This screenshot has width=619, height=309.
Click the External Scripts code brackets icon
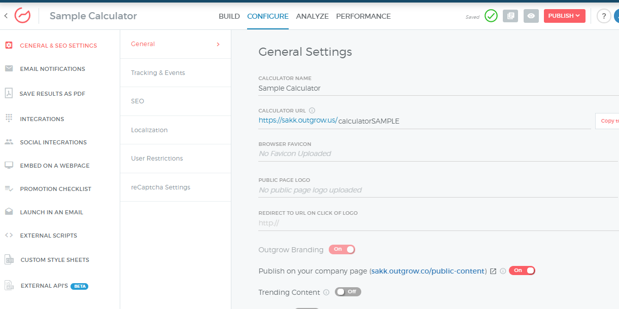pyautogui.click(x=9, y=235)
